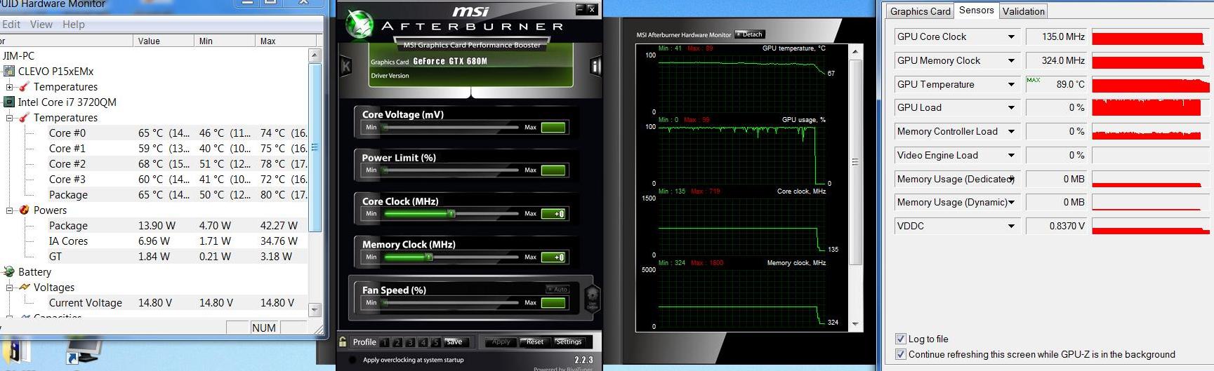
Task: Click the Memory Clock slider handle
Action: [429, 257]
